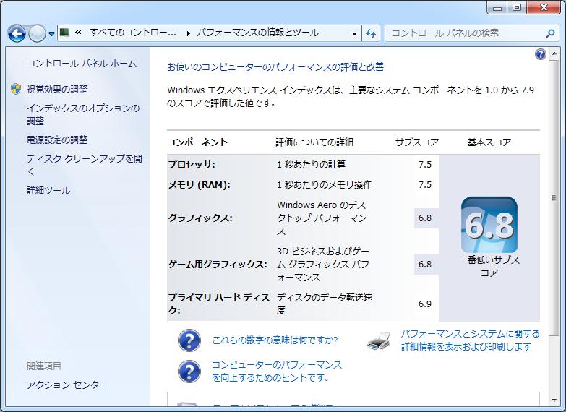Open インデックスのオプションの調整 link

point(83,114)
